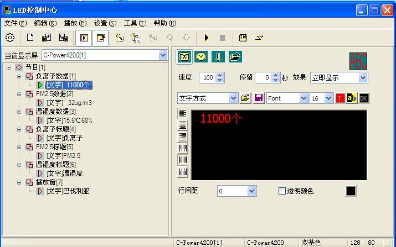Select the clock content type icon
The image size is (396, 247).
tap(201, 57)
